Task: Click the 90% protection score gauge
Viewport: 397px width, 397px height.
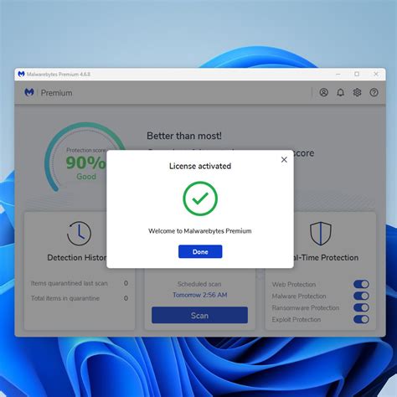Action: click(x=85, y=157)
